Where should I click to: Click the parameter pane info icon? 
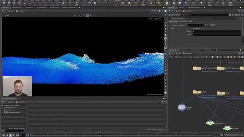tap(239, 15)
